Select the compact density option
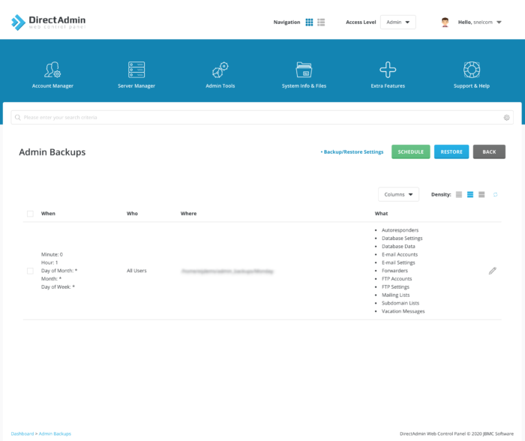Screen dimensions: 525x441 click(458, 194)
